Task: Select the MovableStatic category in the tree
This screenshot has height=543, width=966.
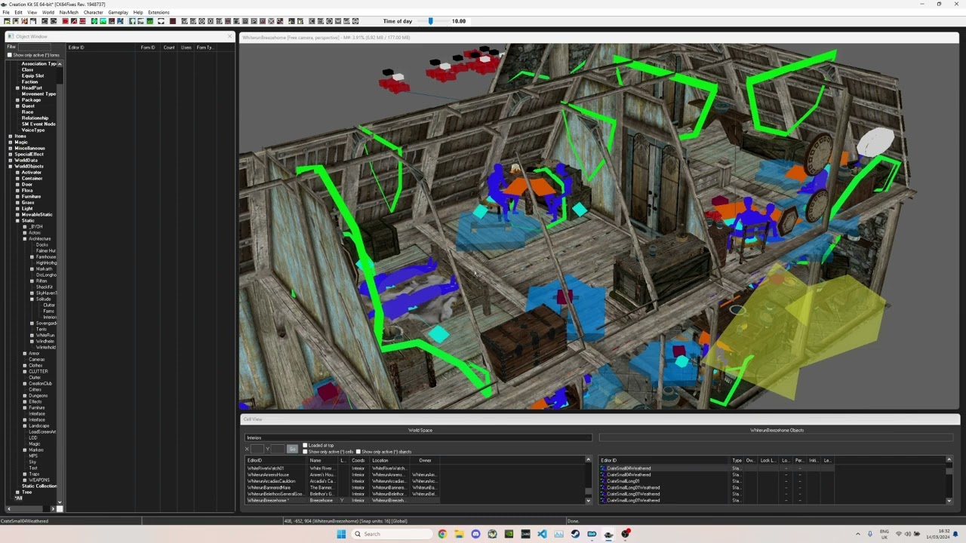Action: click(37, 215)
